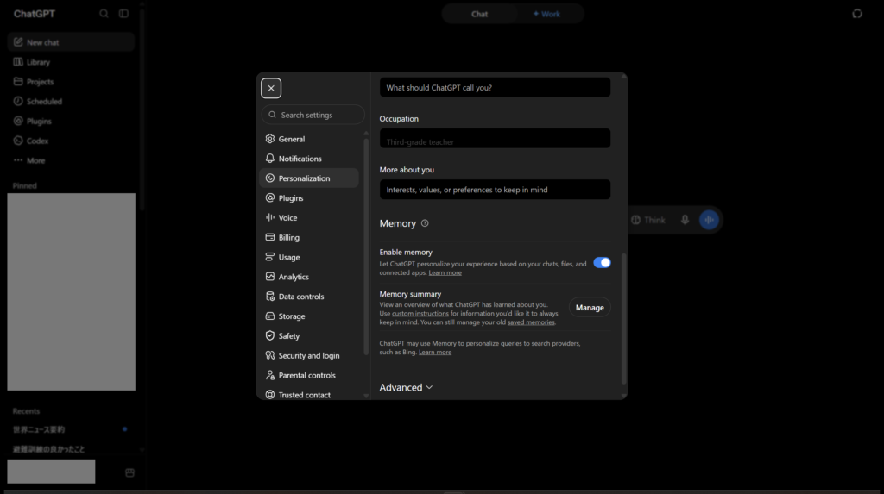Expand the Advanced section
884x494 pixels.
point(406,388)
